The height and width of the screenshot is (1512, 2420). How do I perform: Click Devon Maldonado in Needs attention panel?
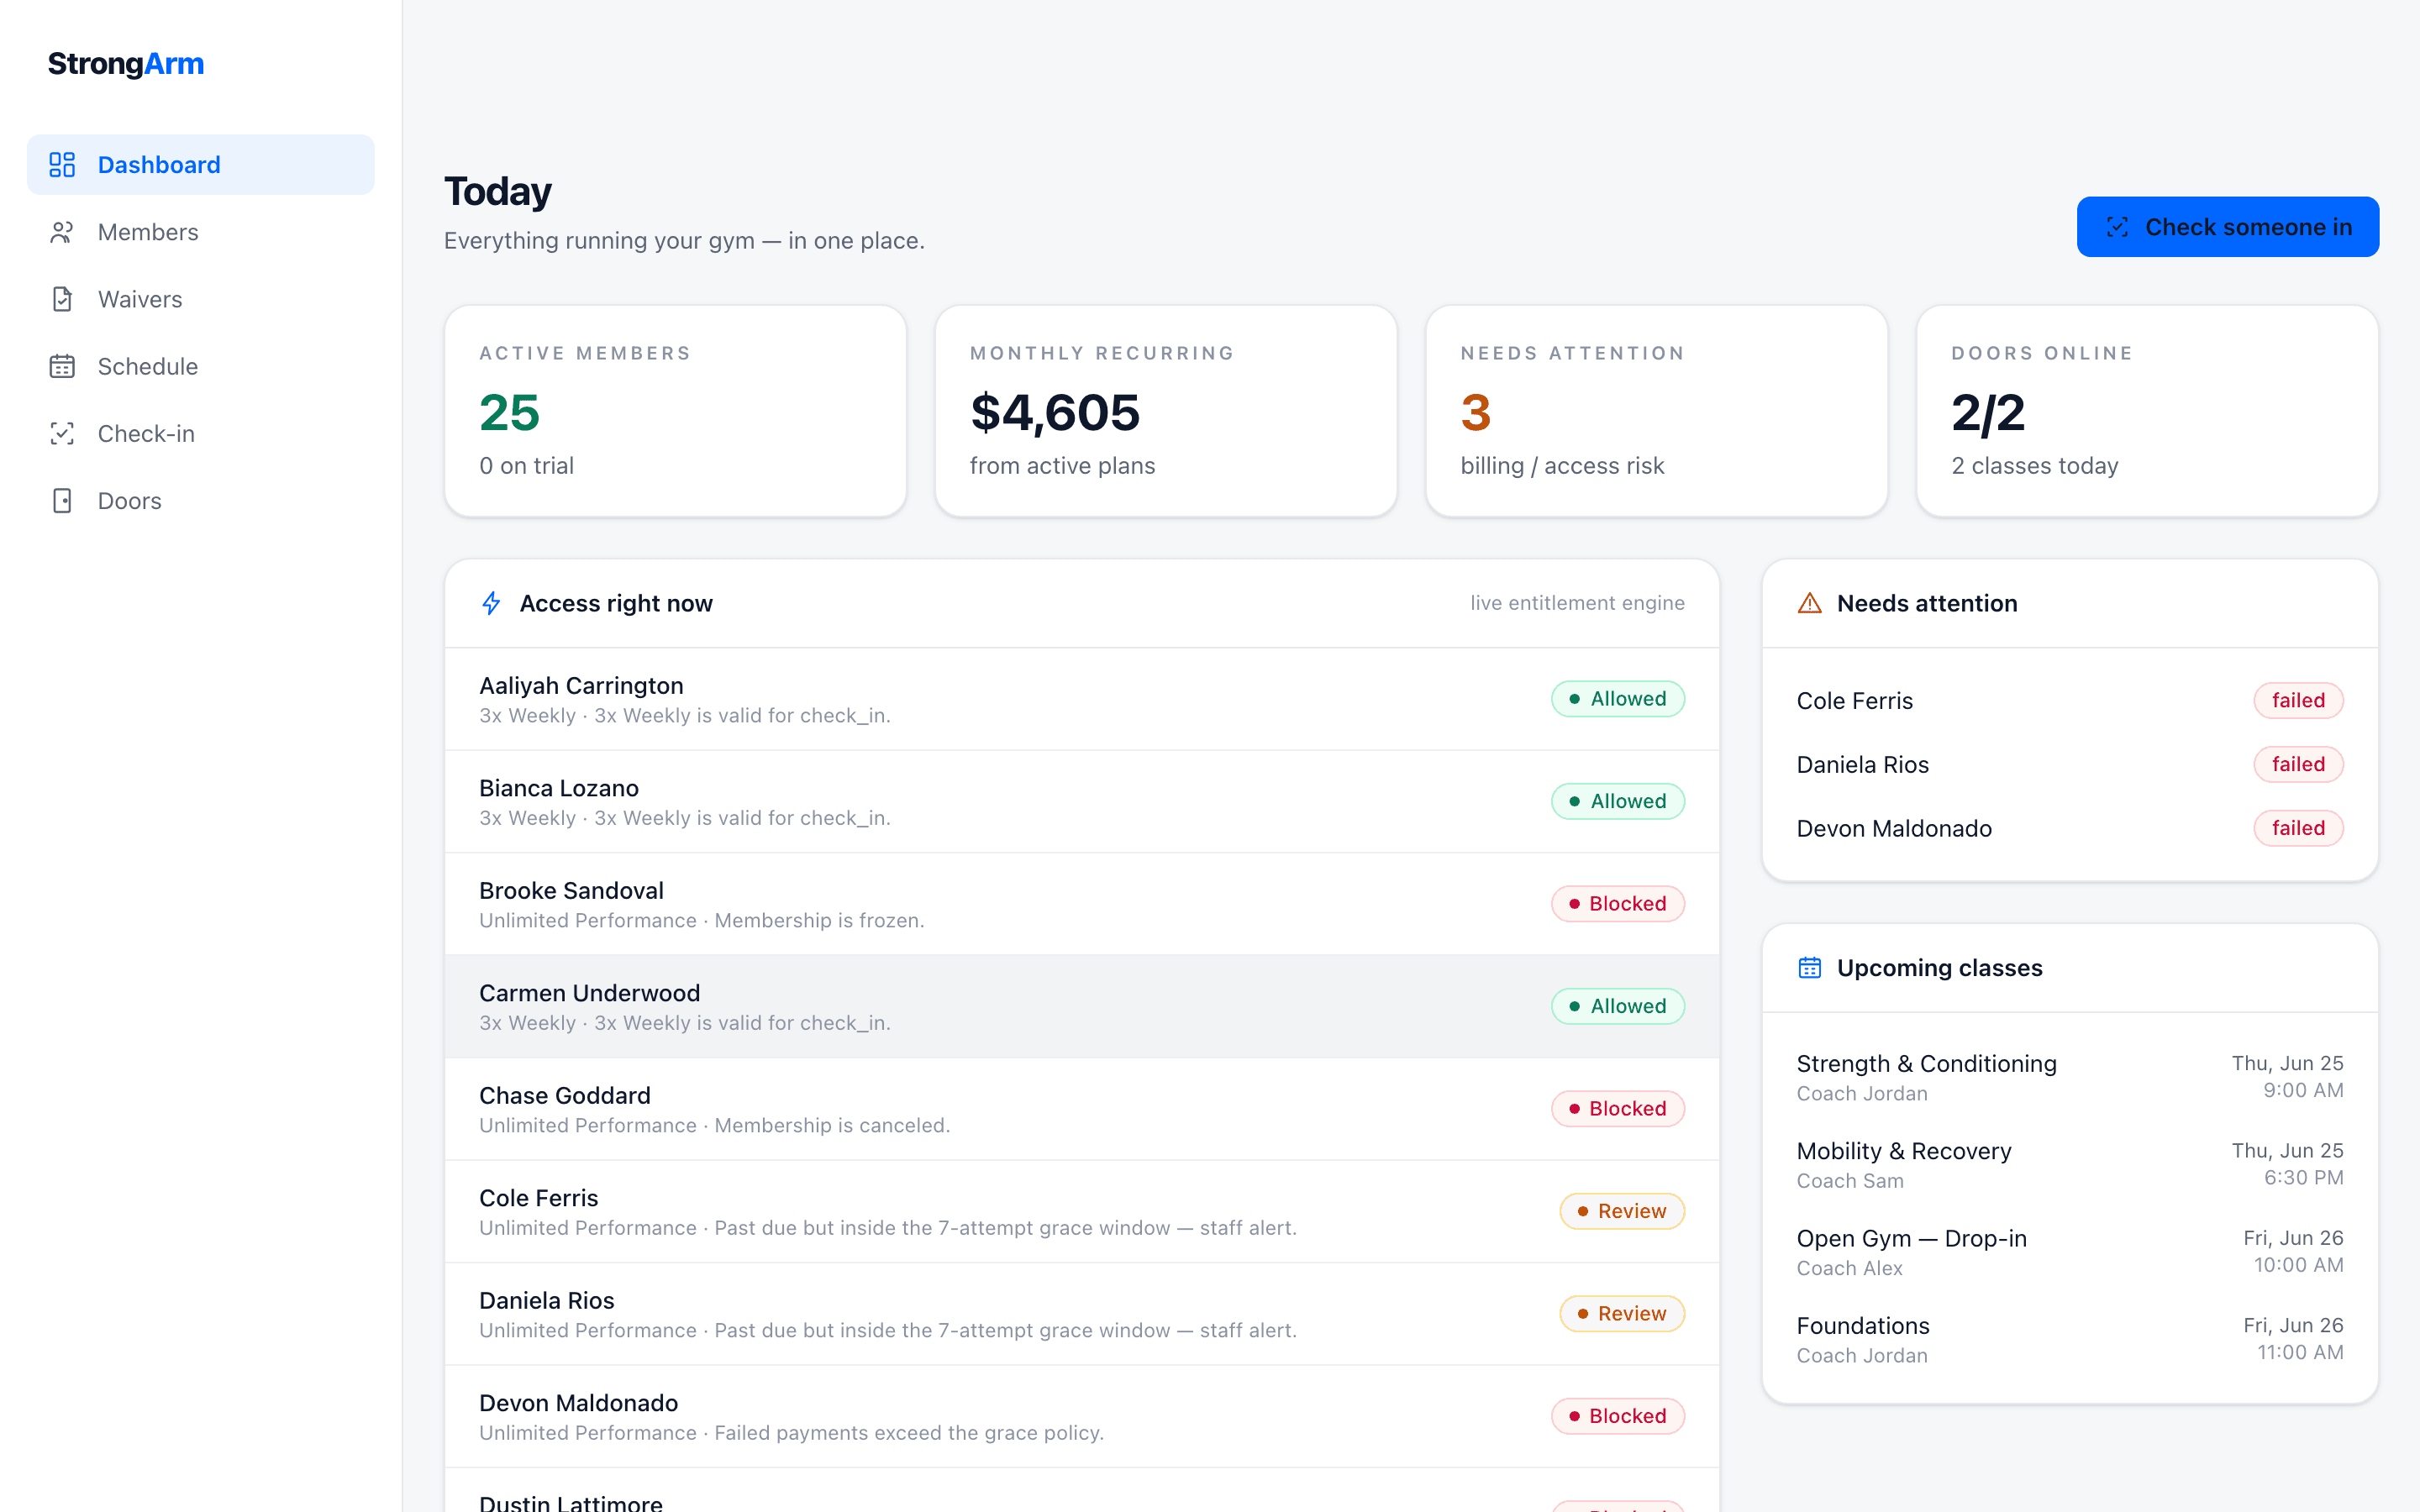pos(1894,829)
